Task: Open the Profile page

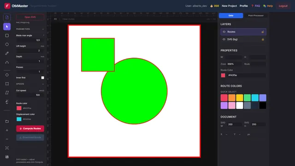Action: 244,6
